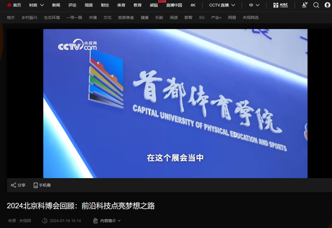Screen dimensions: 332x228
Task: Go to the 乐龄 section
Action: (x=159, y=17)
